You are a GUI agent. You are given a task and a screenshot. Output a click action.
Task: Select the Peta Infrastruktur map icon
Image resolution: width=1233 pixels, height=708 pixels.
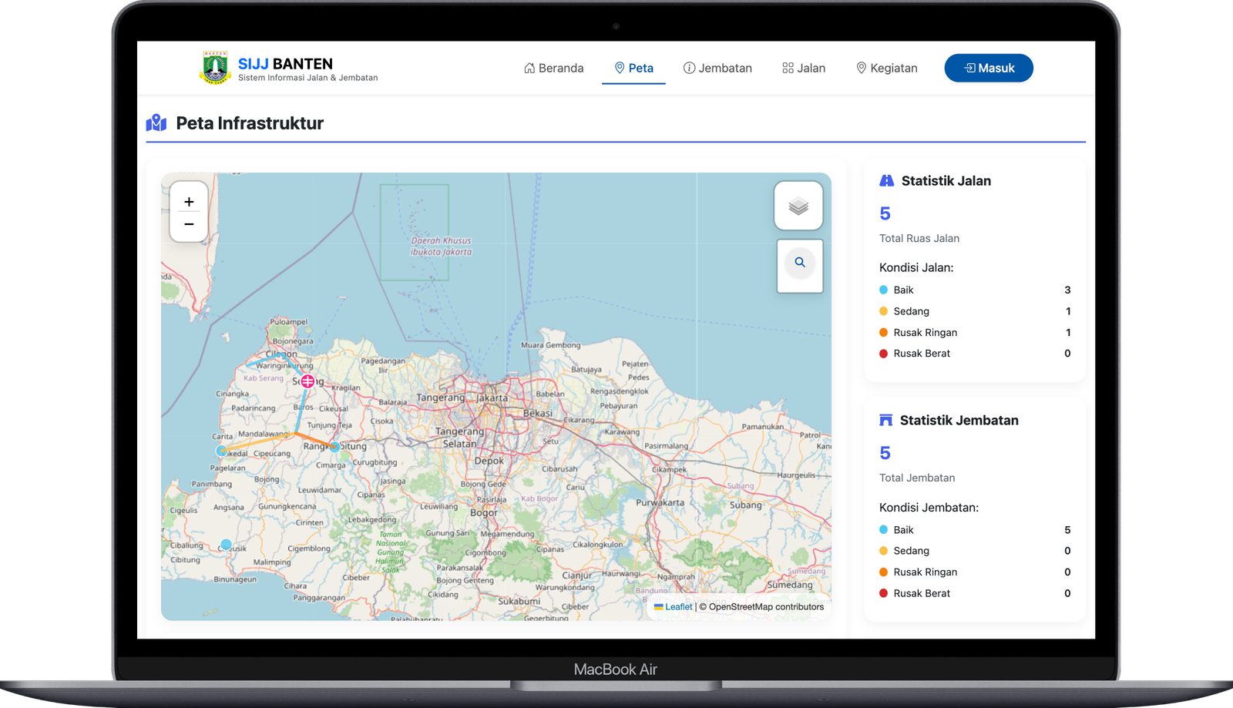156,122
